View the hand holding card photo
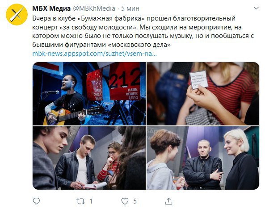Screen dimensions: 265x208 (203, 94)
